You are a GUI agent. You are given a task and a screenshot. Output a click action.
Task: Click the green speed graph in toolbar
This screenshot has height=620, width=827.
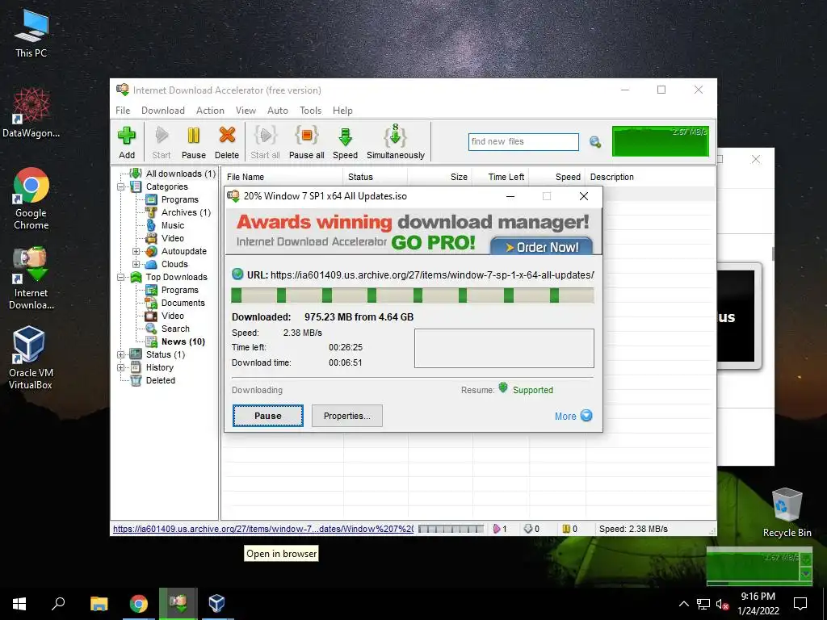pyautogui.click(x=661, y=140)
